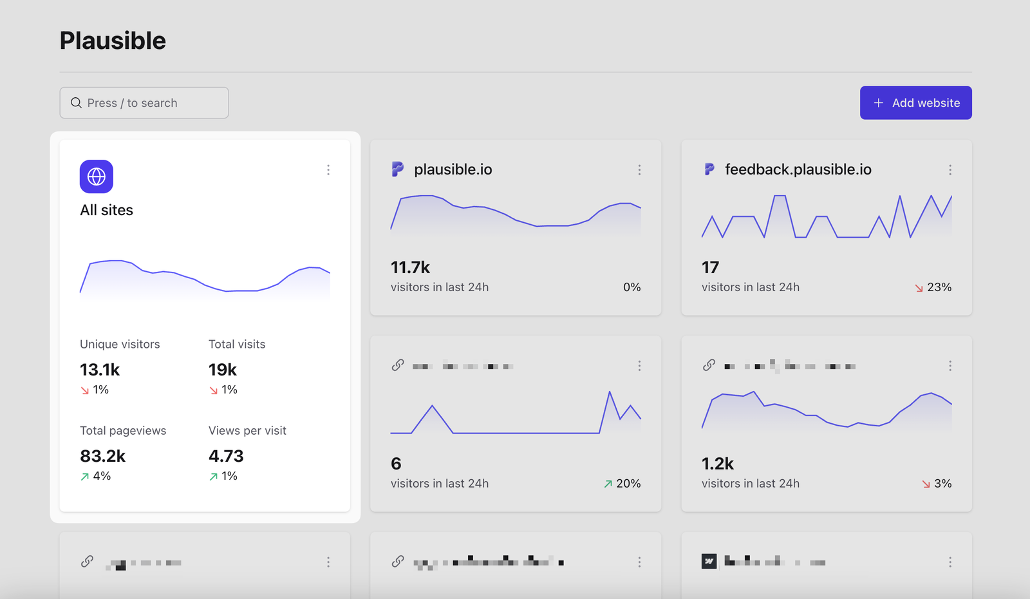
Task: Click link icon on the 1.2k visitors card
Action: [x=709, y=365]
